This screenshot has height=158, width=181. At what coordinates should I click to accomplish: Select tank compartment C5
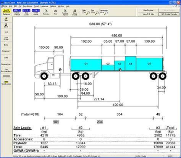149,64
